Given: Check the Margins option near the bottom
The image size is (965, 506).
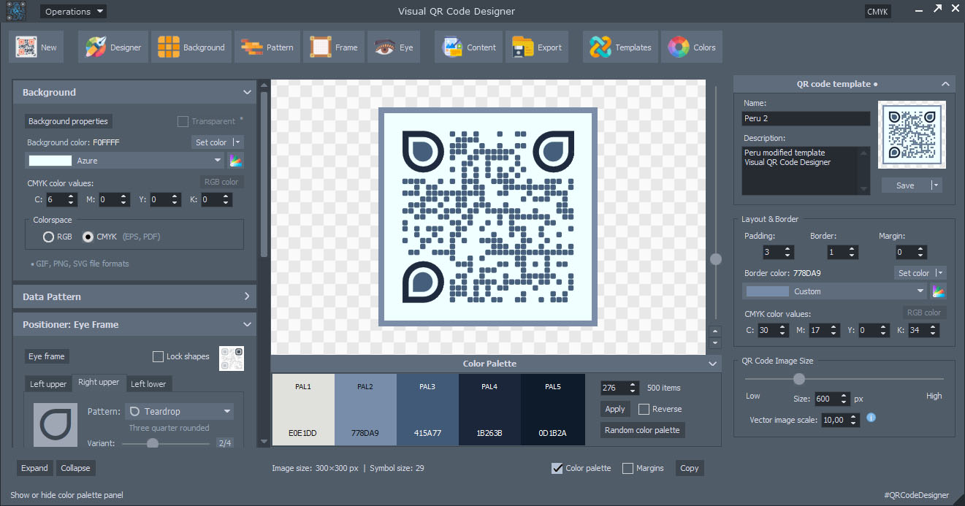Looking at the screenshot, I should click(627, 468).
